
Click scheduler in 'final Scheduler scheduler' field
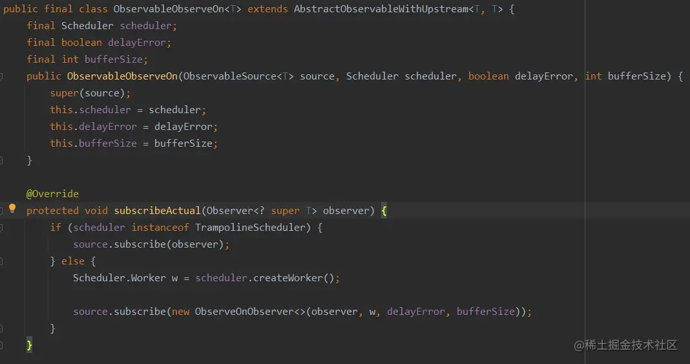(145, 26)
